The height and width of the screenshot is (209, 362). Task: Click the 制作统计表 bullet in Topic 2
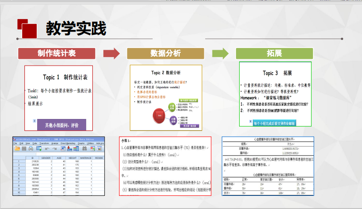pos(144,102)
